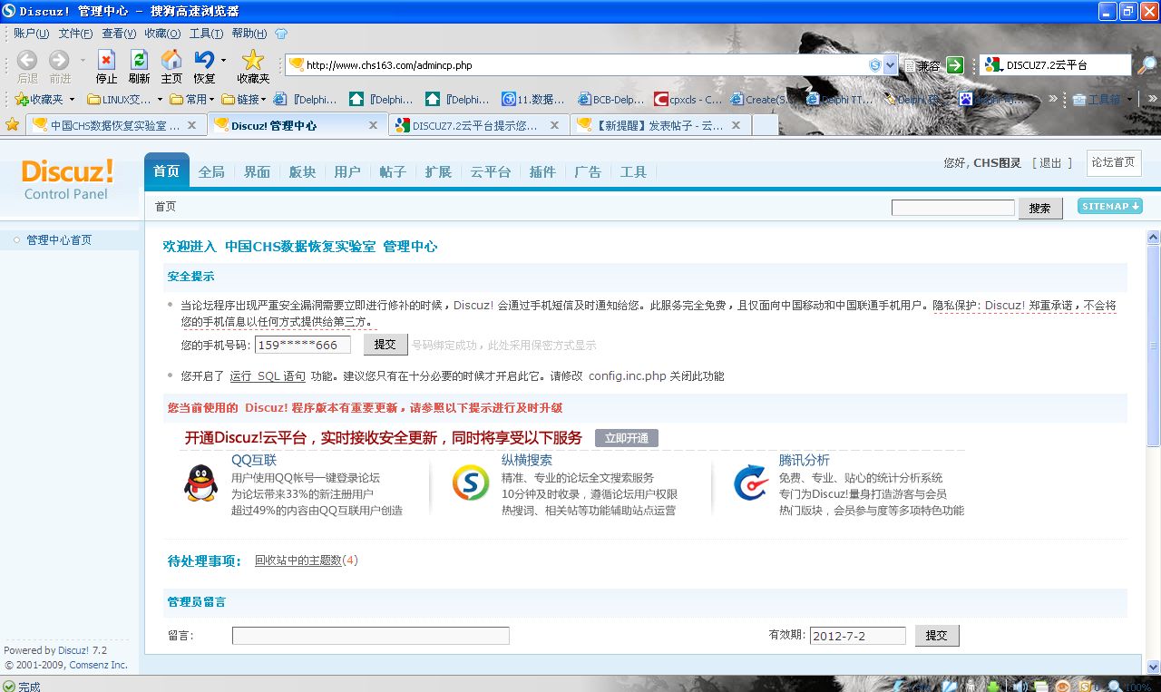Open the 文件(F) menu
The height and width of the screenshot is (692, 1161).
tap(75, 34)
